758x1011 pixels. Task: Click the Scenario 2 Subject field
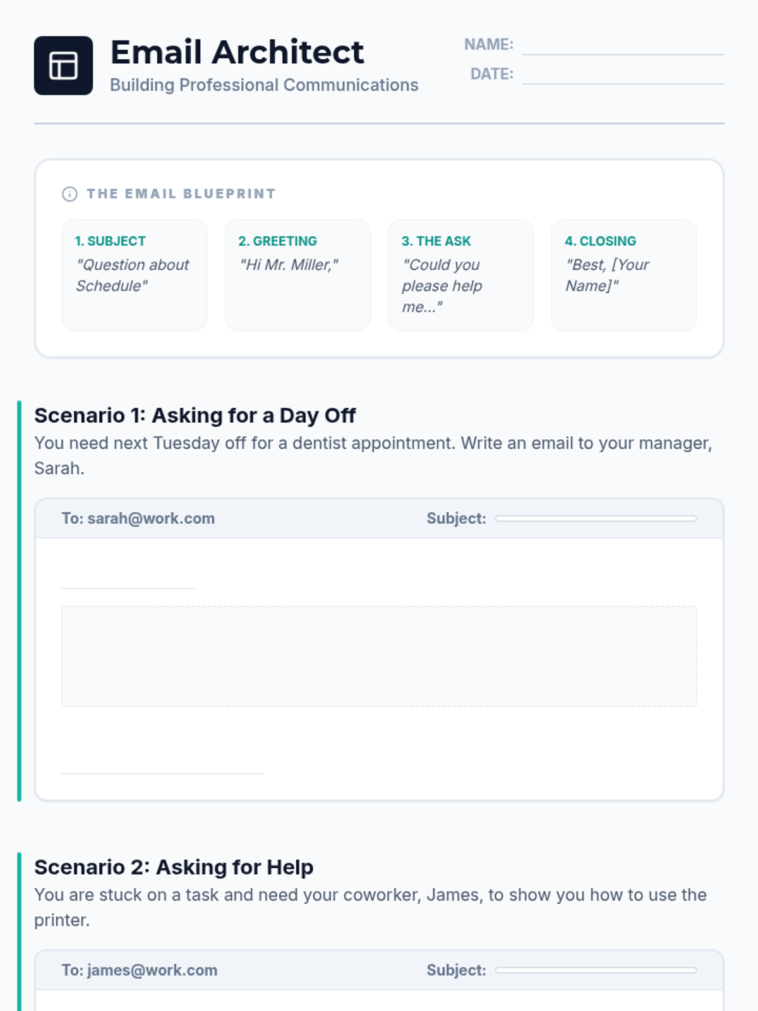pyautogui.click(x=596, y=970)
